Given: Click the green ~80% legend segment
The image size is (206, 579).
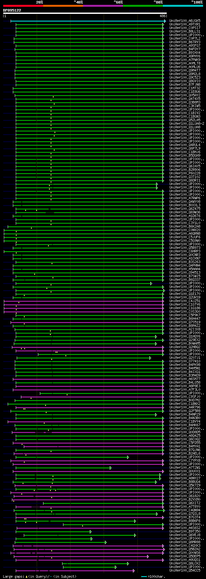Looking at the screenshot, I should [143, 6].
